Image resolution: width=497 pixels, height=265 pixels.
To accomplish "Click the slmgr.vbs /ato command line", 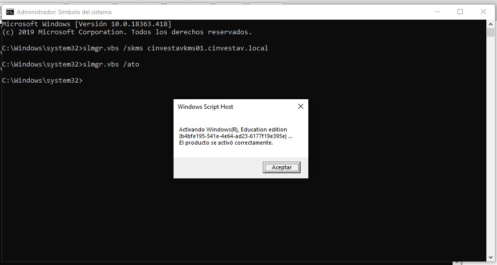I will click(x=71, y=64).
